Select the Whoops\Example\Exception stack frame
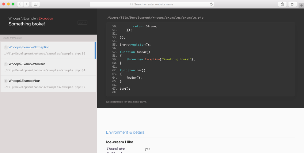Image resolution: width=304 pixels, height=153 pixels. [29, 47]
